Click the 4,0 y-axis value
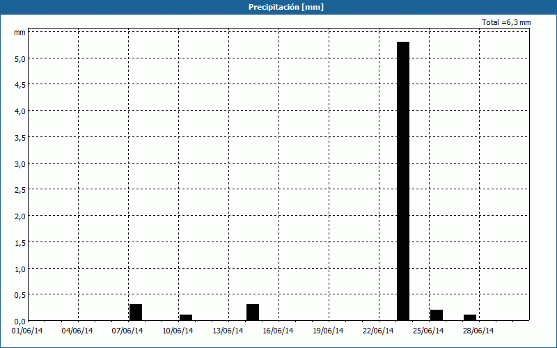Viewport: 557px width, 348px height. coord(20,111)
